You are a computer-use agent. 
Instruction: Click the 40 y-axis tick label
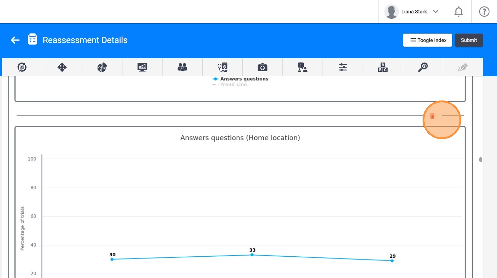click(x=33, y=245)
